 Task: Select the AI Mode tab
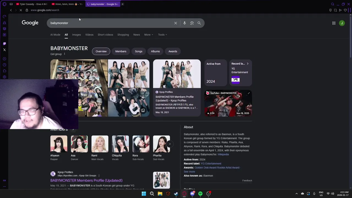pos(55,35)
